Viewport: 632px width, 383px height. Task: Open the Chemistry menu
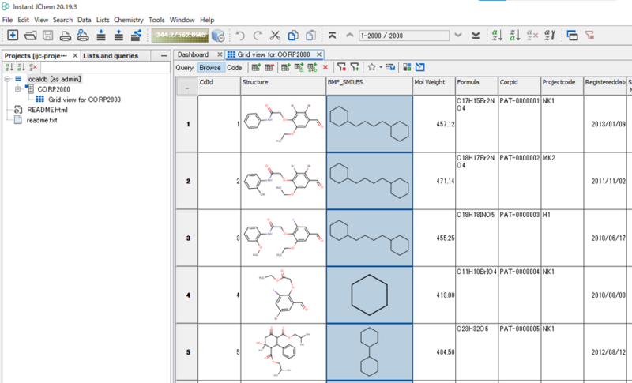point(129,20)
